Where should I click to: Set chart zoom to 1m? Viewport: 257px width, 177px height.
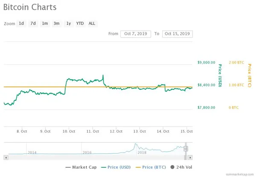coord(45,24)
